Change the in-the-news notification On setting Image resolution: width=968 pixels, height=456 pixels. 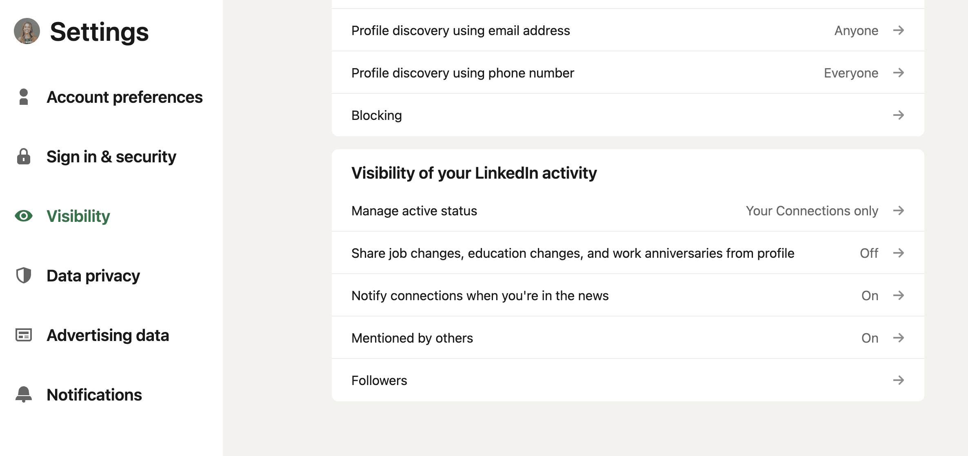click(x=870, y=296)
